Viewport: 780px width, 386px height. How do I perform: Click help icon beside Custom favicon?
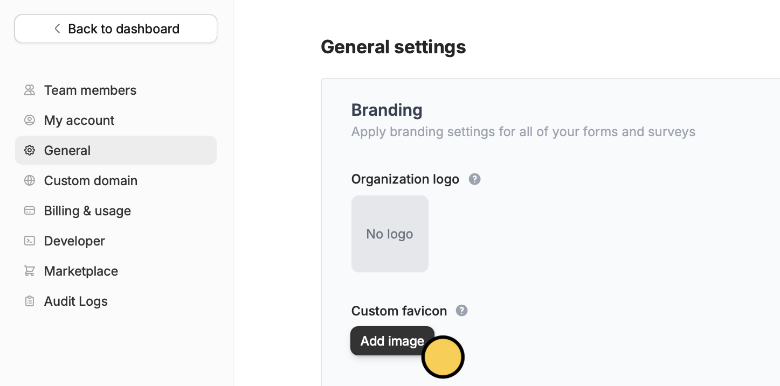(x=461, y=311)
